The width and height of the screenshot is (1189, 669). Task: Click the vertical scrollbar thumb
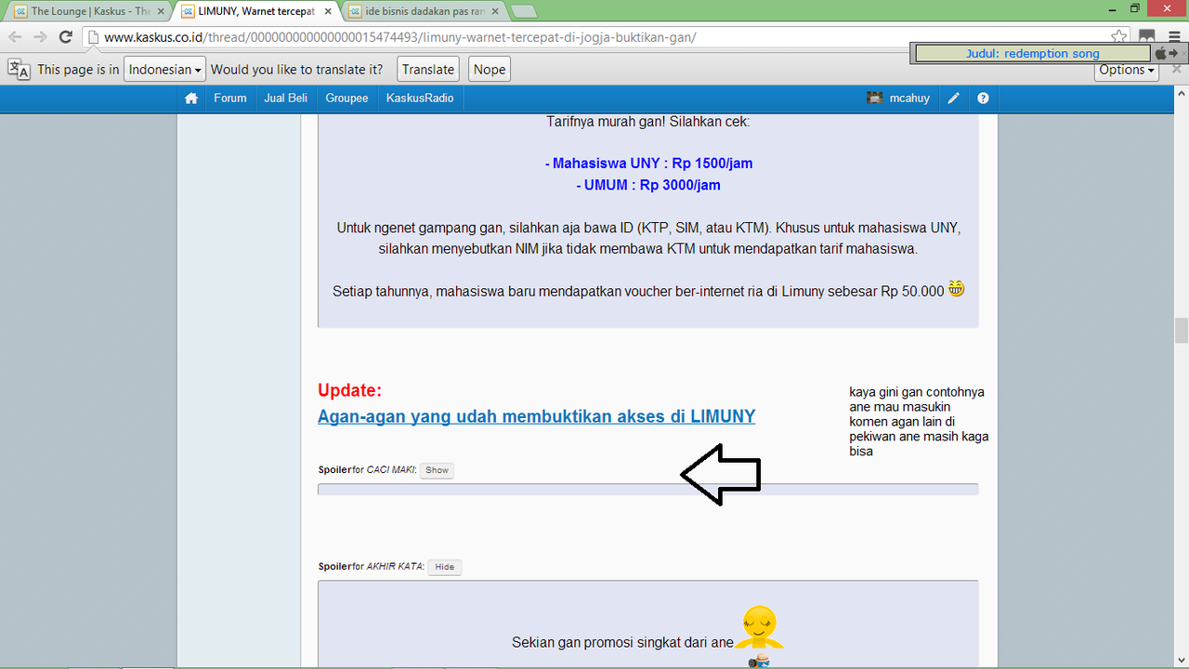pos(1181,331)
